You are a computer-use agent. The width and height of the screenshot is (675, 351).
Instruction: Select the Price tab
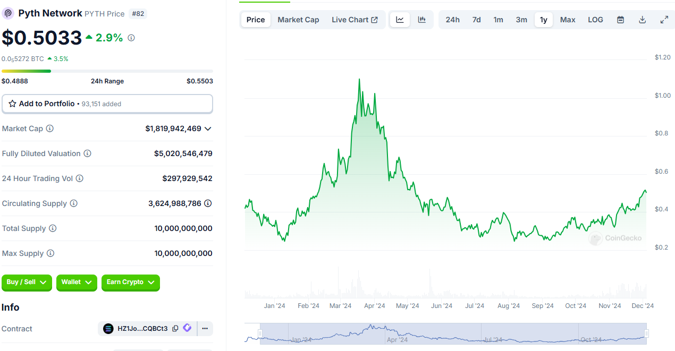coord(256,20)
